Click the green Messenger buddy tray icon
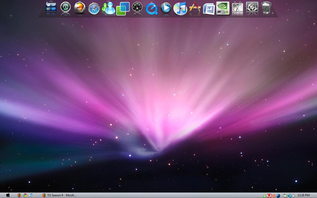This screenshot has height=198, width=317. coord(264,195)
